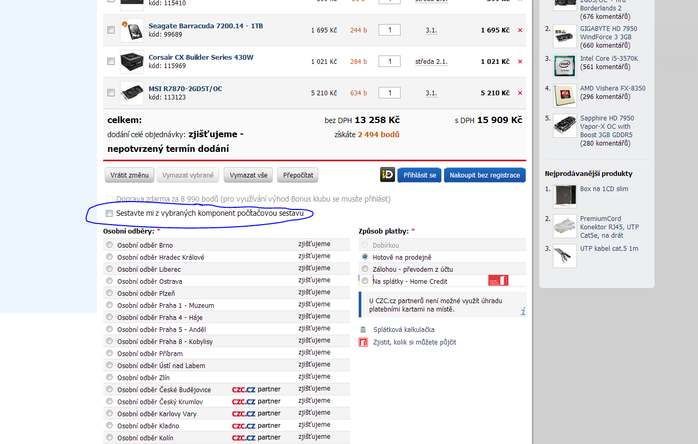Viewport: 698px width, 444px height.
Task: Open MSI R7870-2GD5T/OC product link
Action: (185, 88)
